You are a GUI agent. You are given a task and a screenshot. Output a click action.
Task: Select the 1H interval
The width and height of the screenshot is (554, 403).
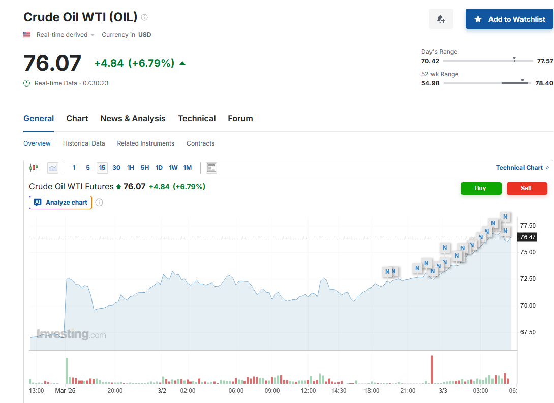pos(131,168)
